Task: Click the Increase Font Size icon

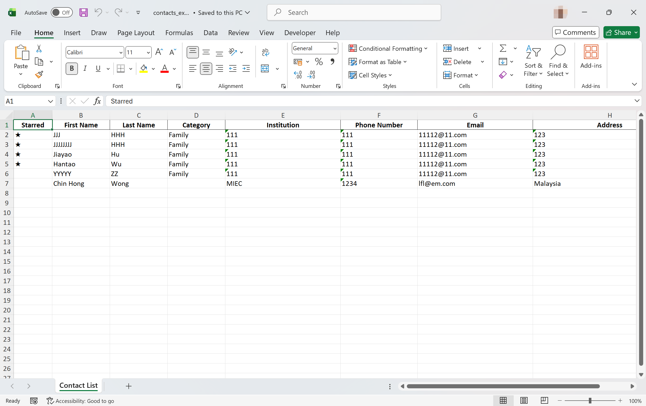Action: [159, 52]
